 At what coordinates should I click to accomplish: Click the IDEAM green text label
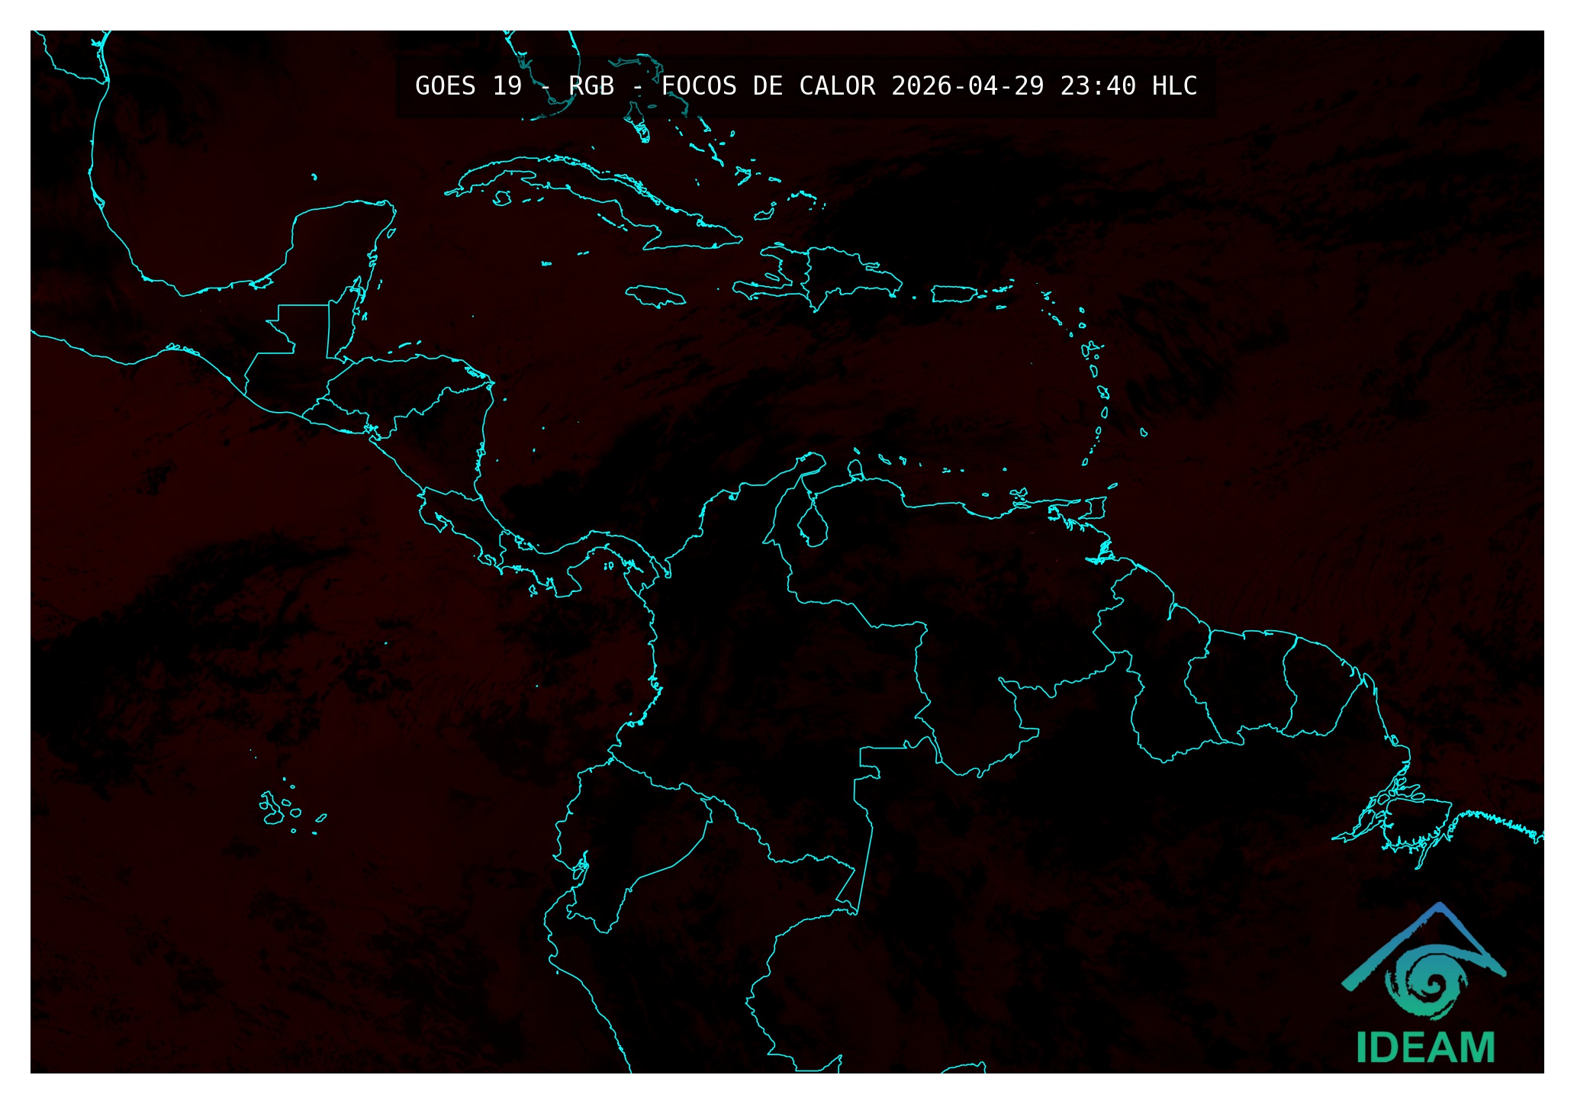click(1425, 1048)
